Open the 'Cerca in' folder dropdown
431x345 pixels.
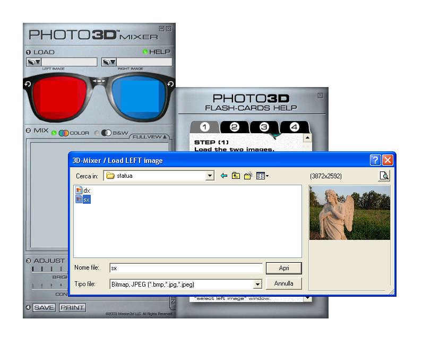click(210, 176)
